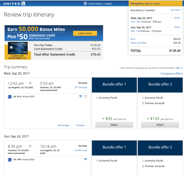Viewport: 184px width, 175px height.
Task: Select Bundle offer 2 for $133
Action: (160, 125)
